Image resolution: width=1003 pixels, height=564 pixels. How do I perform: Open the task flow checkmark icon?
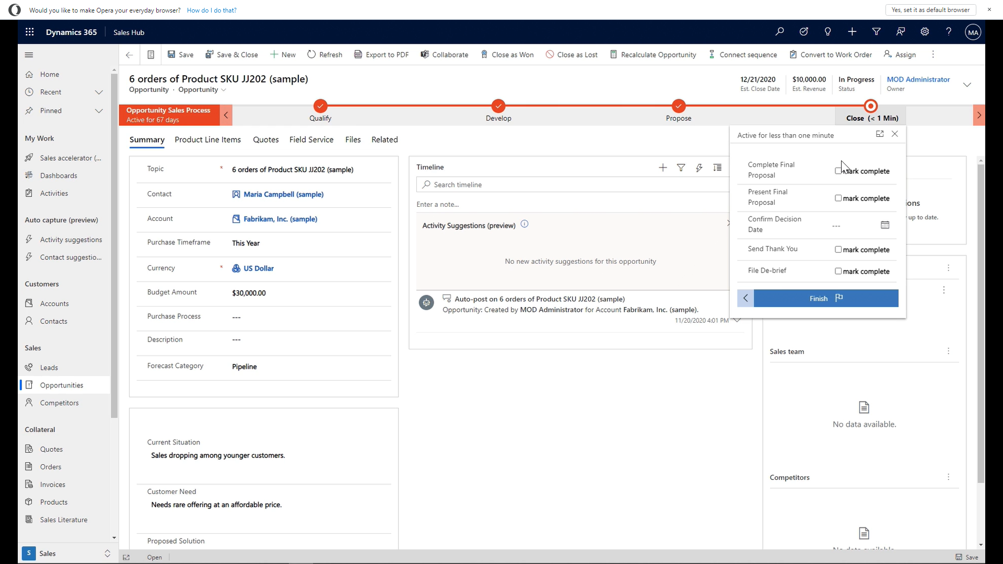(803, 32)
